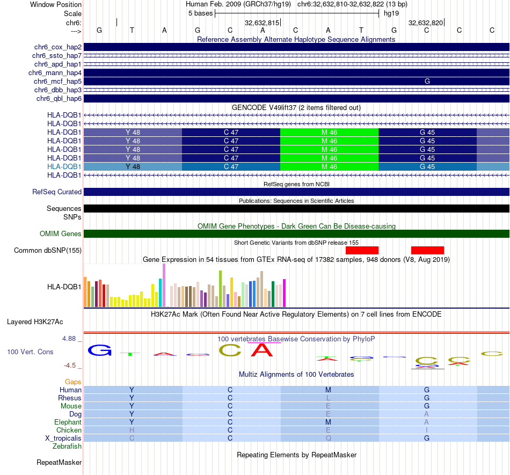
Task: Click the 32,632,815 position marker
Action: coord(263,23)
